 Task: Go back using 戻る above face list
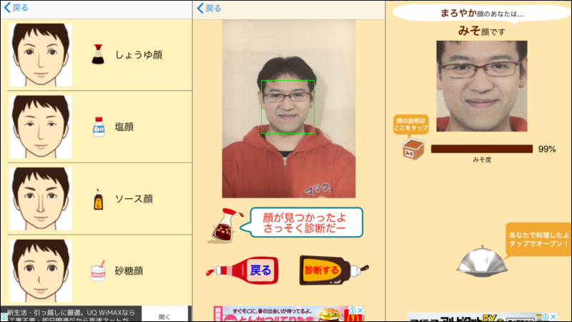tap(16, 8)
